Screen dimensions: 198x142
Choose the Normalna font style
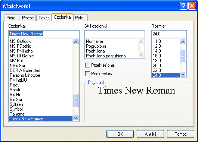click(111, 41)
